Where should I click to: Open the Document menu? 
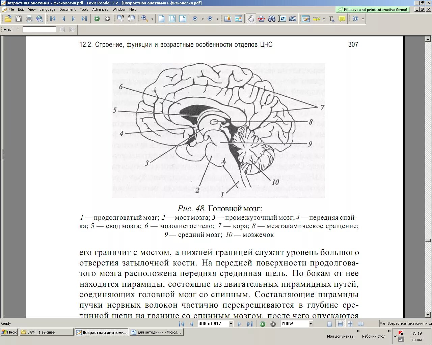(x=67, y=9)
